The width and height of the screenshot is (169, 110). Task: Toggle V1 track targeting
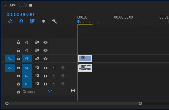tap(27, 58)
